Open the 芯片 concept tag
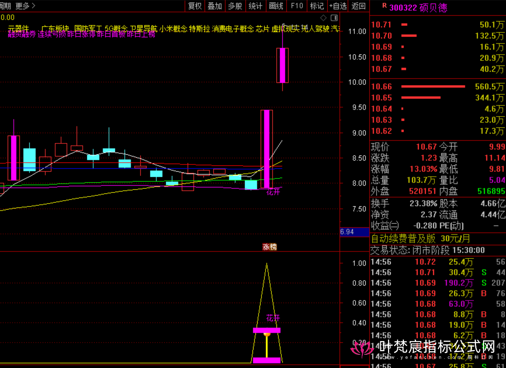This screenshot has height=368, width=506. [x=263, y=28]
